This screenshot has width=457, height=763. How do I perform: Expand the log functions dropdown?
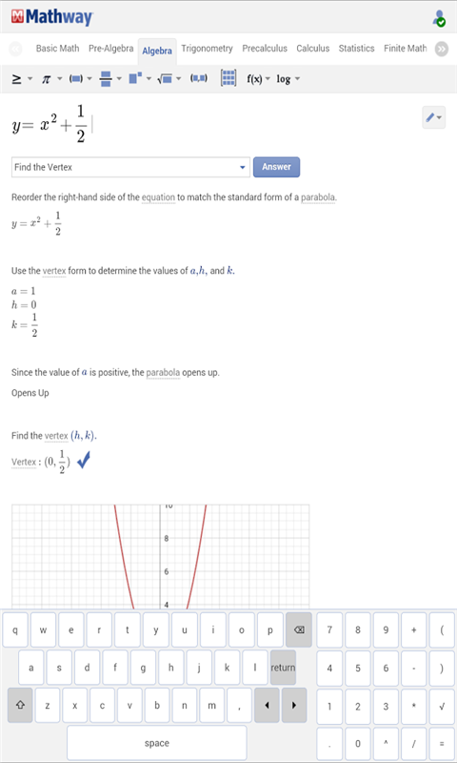(288, 78)
